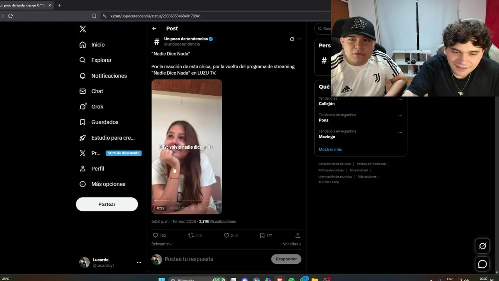Click Mostrar más under trends
The width and height of the screenshot is (499, 281).
coord(330,149)
